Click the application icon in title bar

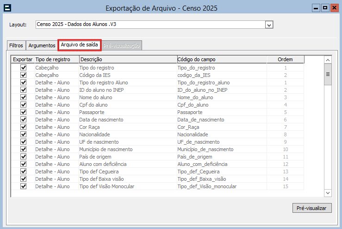[x=7, y=8]
